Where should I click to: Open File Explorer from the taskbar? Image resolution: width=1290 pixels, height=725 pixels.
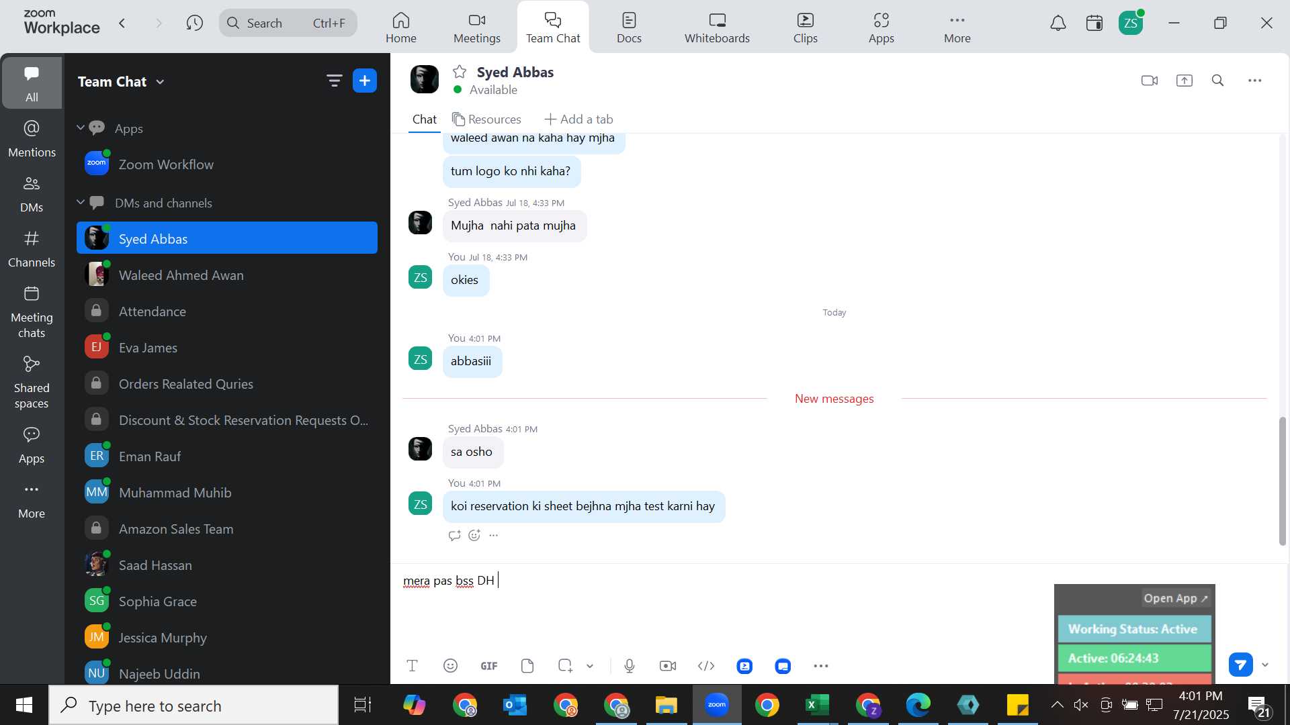pyautogui.click(x=666, y=705)
